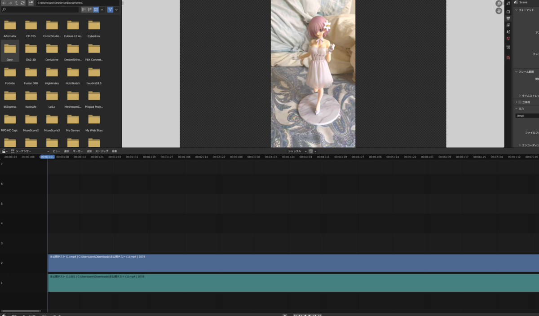Toggle the snapping icon next to シャッフル
This screenshot has width=539, height=316.
[x=311, y=151]
